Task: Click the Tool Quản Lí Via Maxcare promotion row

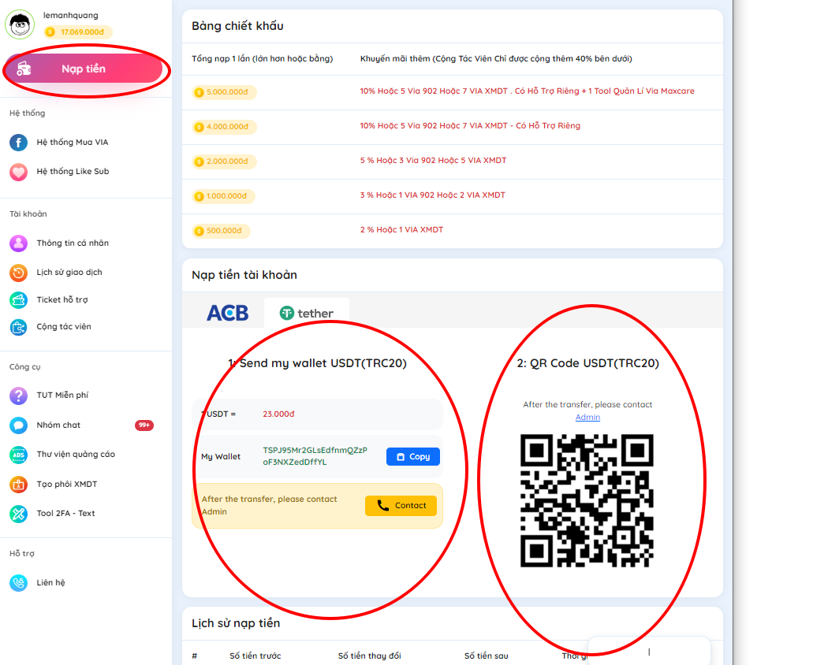Action: [x=528, y=91]
